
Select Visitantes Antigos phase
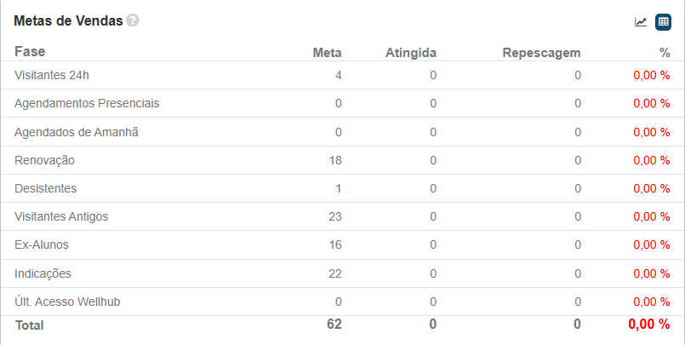61,216
